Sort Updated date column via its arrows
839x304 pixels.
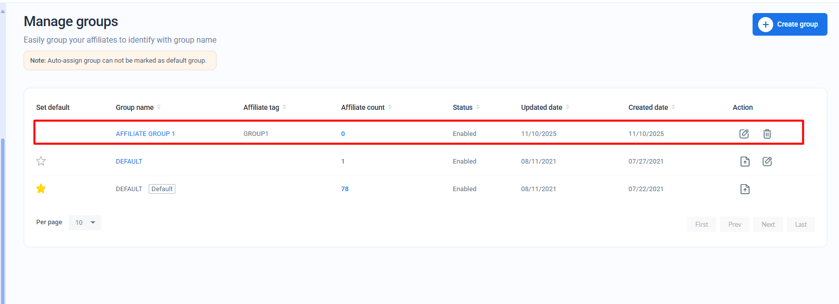click(x=568, y=107)
